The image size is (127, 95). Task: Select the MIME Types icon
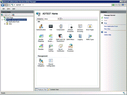pos(90,37)
